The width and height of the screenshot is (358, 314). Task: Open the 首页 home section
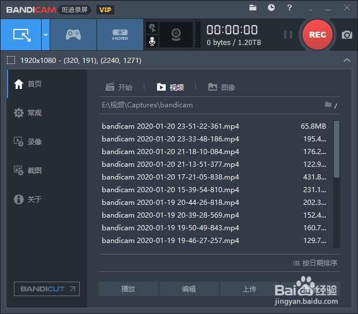[x=47, y=84]
